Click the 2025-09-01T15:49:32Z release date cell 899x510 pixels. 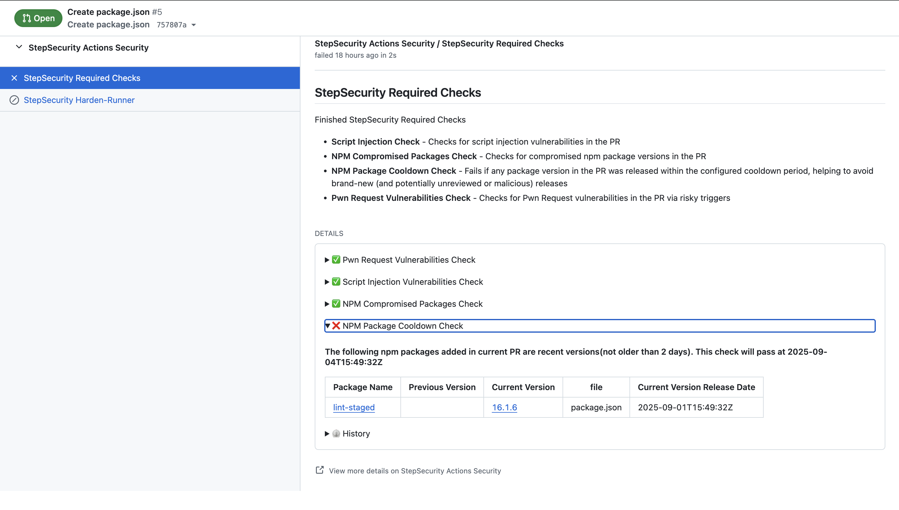[x=696, y=407]
